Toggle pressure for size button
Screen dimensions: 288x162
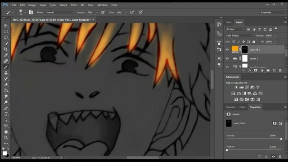pos(140,12)
